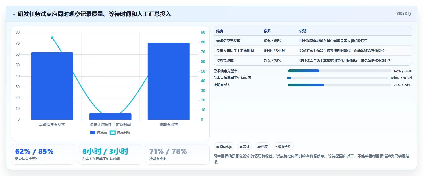Select the 数据卡片 tag

click(x=283, y=147)
